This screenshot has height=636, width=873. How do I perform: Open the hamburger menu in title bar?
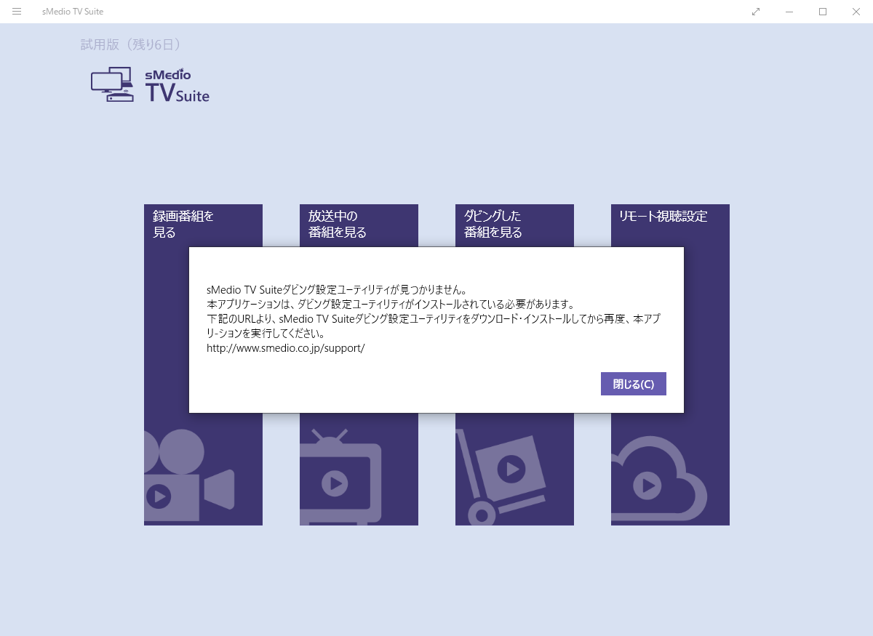point(17,12)
